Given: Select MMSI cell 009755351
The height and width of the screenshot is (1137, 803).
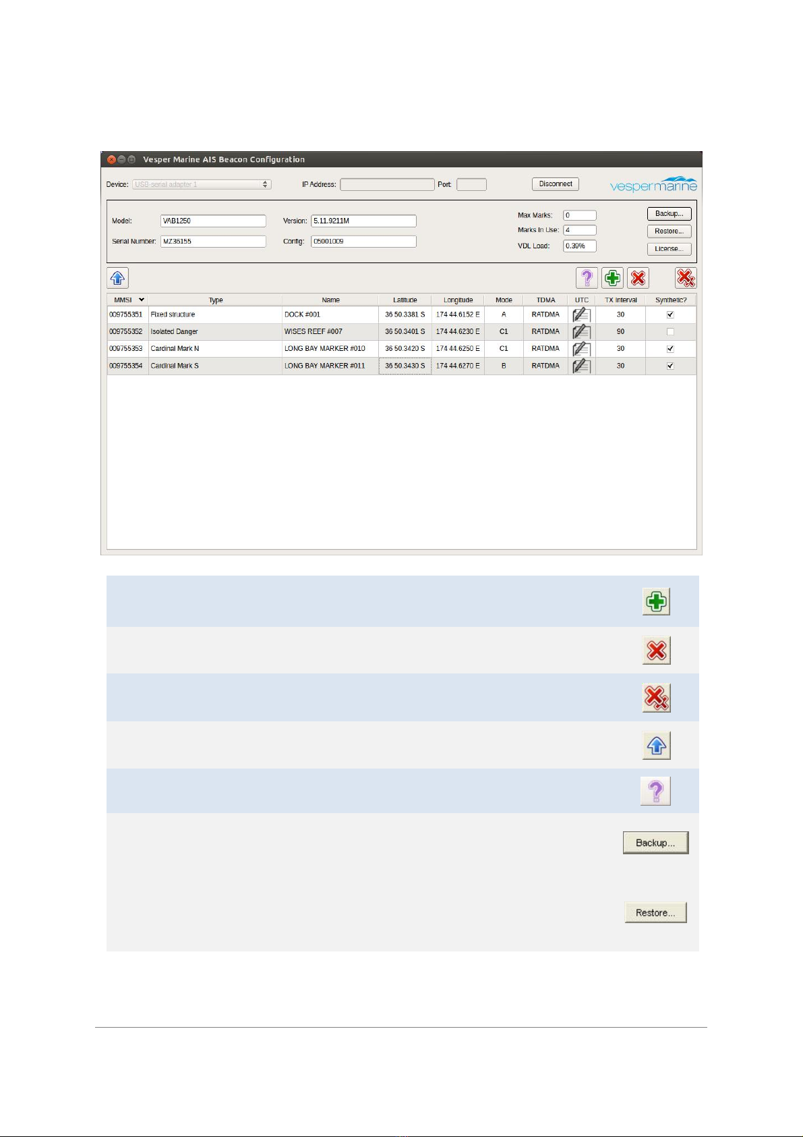Looking at the screenshot, I should (127, 314).
